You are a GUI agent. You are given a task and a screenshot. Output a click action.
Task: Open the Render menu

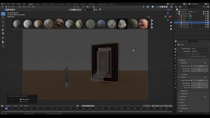pyautogui.click(x=13, y=4)
